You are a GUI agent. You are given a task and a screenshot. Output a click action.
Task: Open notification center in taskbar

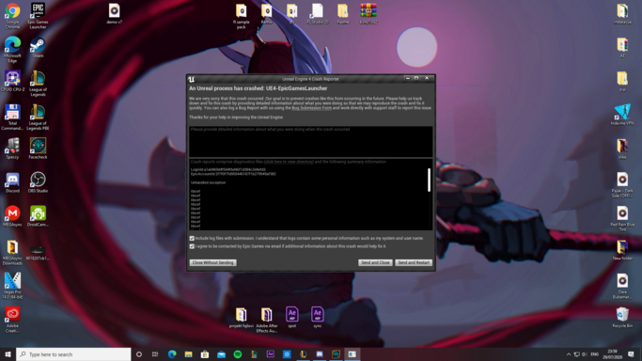(631, 354)
